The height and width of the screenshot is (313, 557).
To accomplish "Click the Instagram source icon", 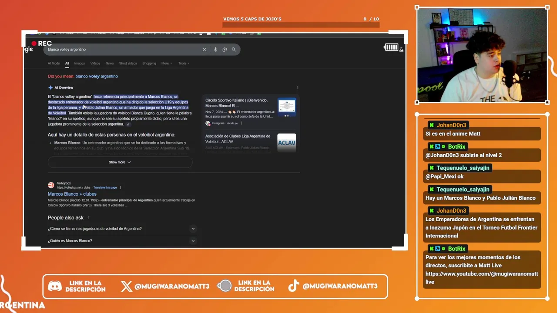I will click(x=208, y=123).
